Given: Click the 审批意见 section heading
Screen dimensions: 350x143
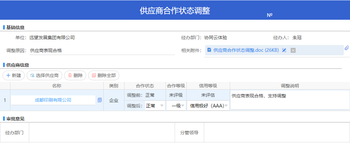Looking at the screenshot, I should tap(15, 119).
